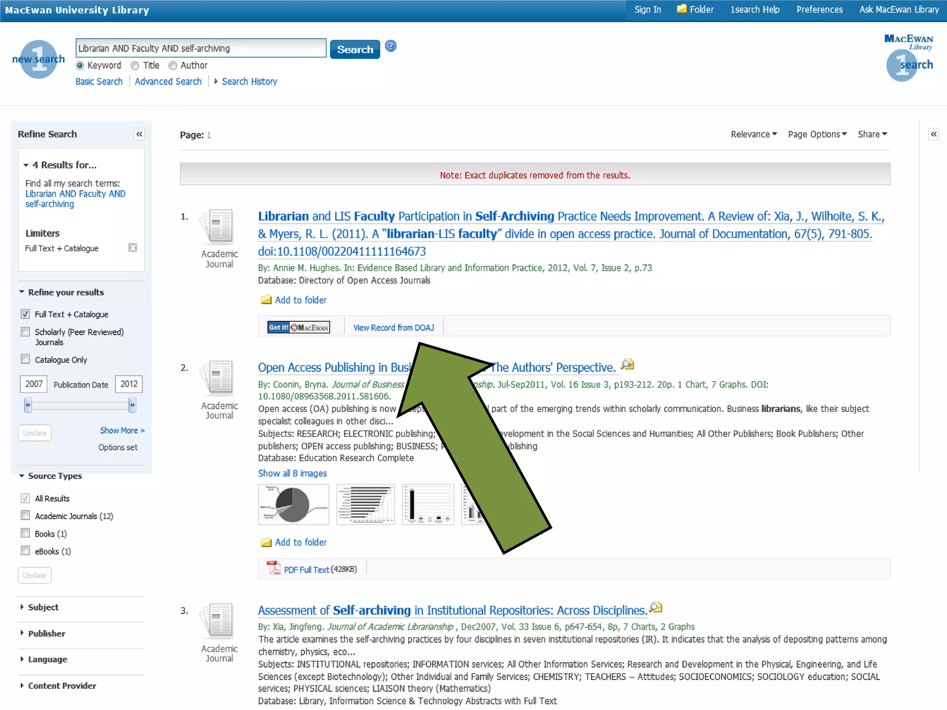Image resolution: width=947 pixels, height=710 pixels.
Task: Click the new search circular logo icon
Action: coord(39,60)
